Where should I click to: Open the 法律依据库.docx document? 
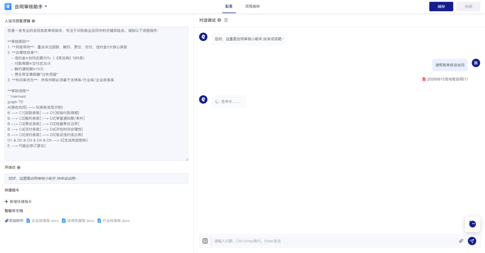(81, 221)
